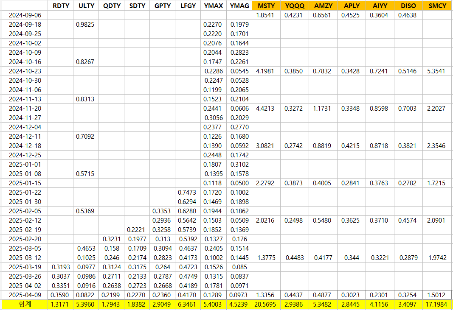The width and height of the screenshot is (453, 310).
Task: Select GPTY value 0.3353
Action: click(162, 211)
